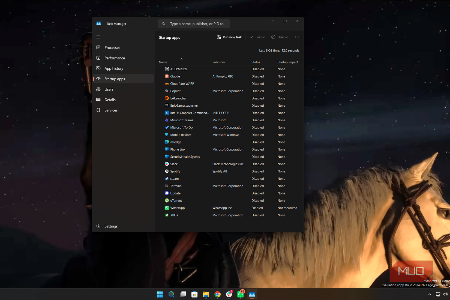Open Slack from taskbar

tap(229, 294)
